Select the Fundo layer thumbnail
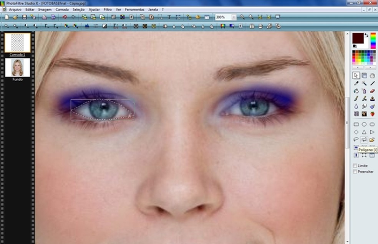Screen dimensions: 378x244 [x=17, y=68]
